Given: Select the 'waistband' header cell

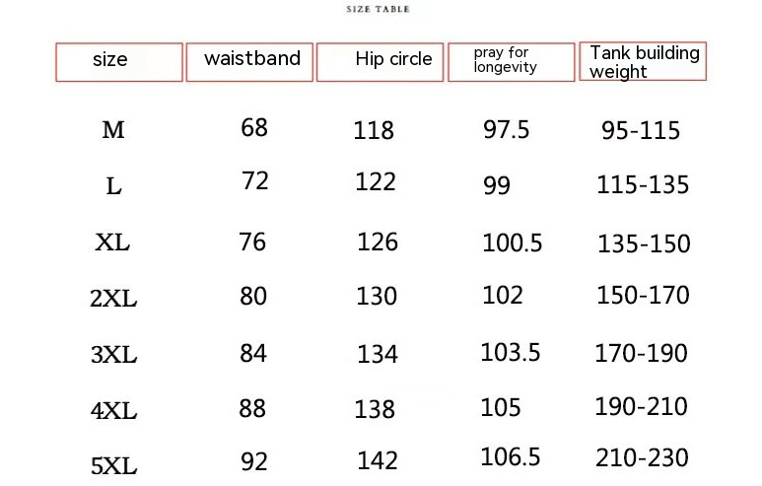Looking at the screenshot, I should (251, 59).
